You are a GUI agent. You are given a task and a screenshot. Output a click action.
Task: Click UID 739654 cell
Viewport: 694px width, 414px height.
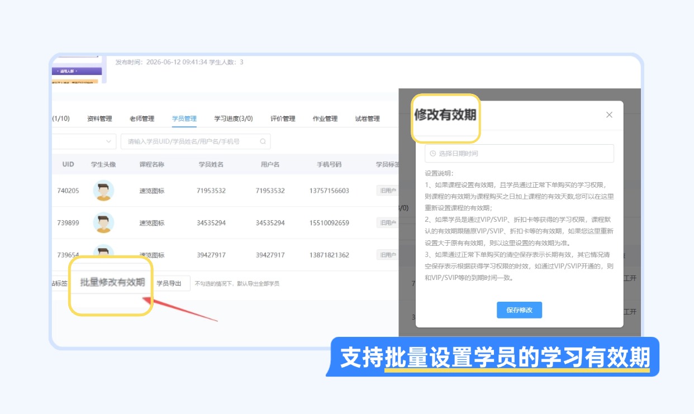pyautogui.click(x=68, y=255)
